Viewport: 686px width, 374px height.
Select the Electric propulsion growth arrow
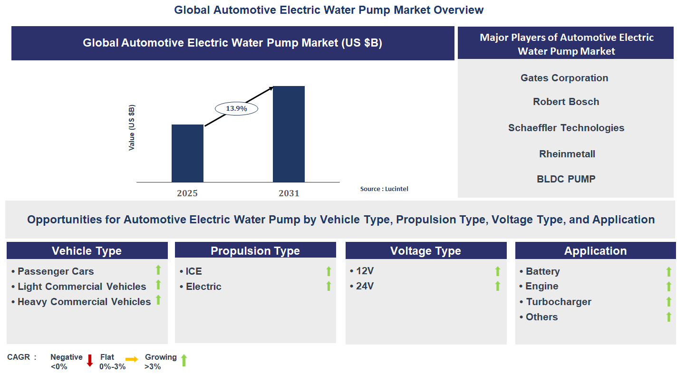point(329,285)
